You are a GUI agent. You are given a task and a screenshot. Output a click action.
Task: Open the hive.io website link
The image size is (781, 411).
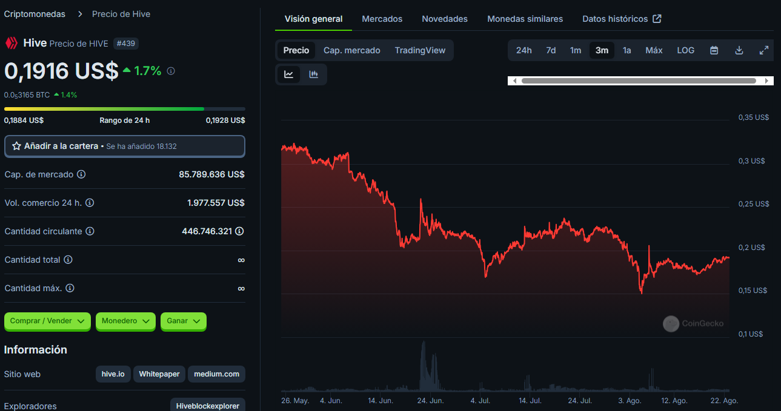113,374
